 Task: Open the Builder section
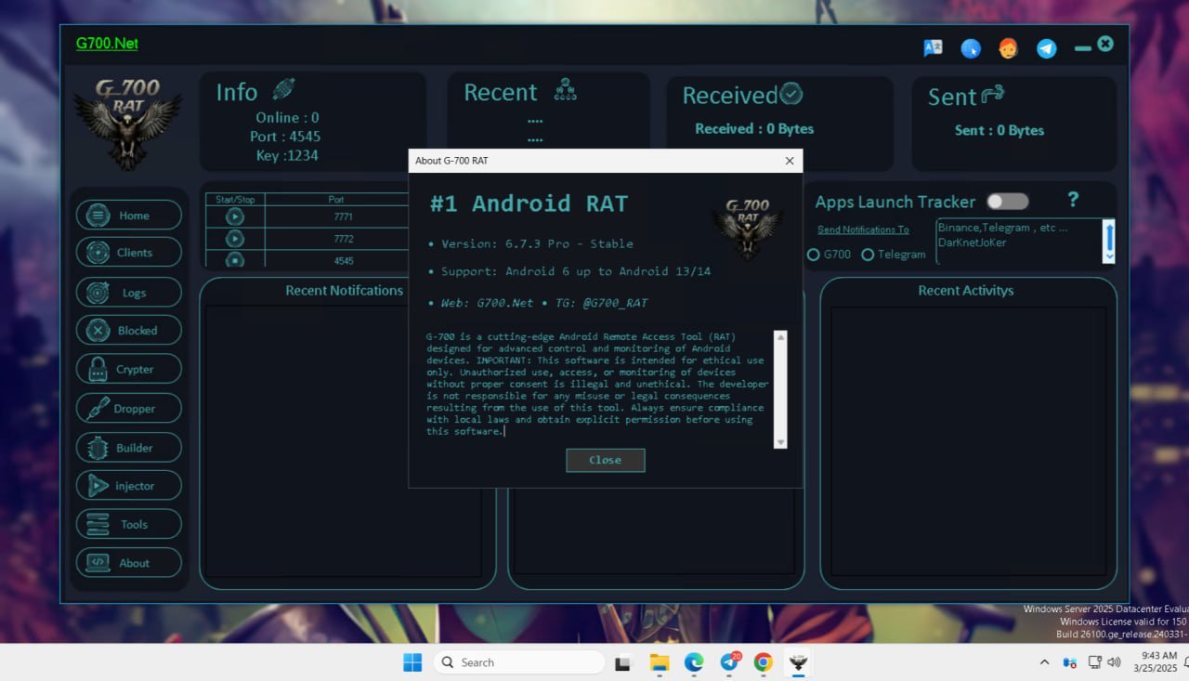pyautogui.click(x=129, y=447)
